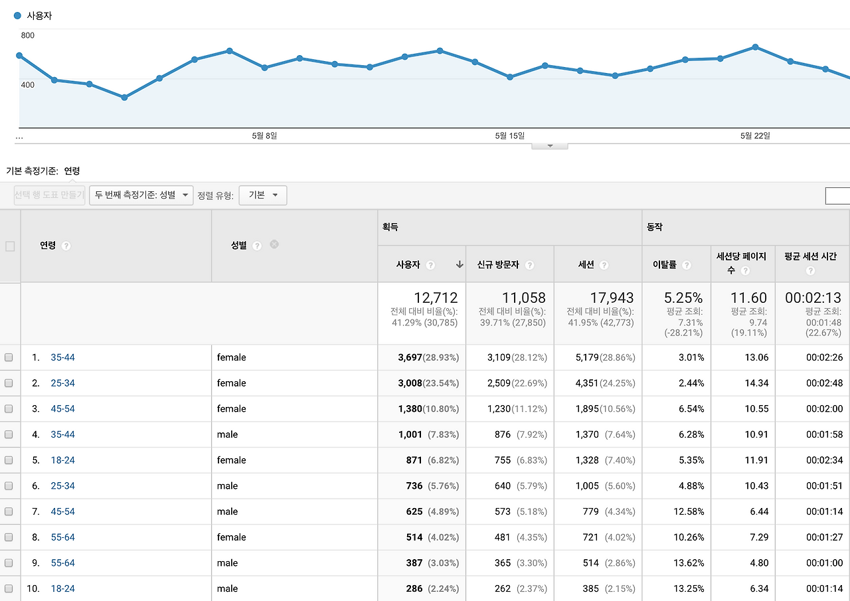Viewport: 850px width, 601px height.
Task: Click the 5월 15일 date label on chart axis
Action: pos(509,136)
